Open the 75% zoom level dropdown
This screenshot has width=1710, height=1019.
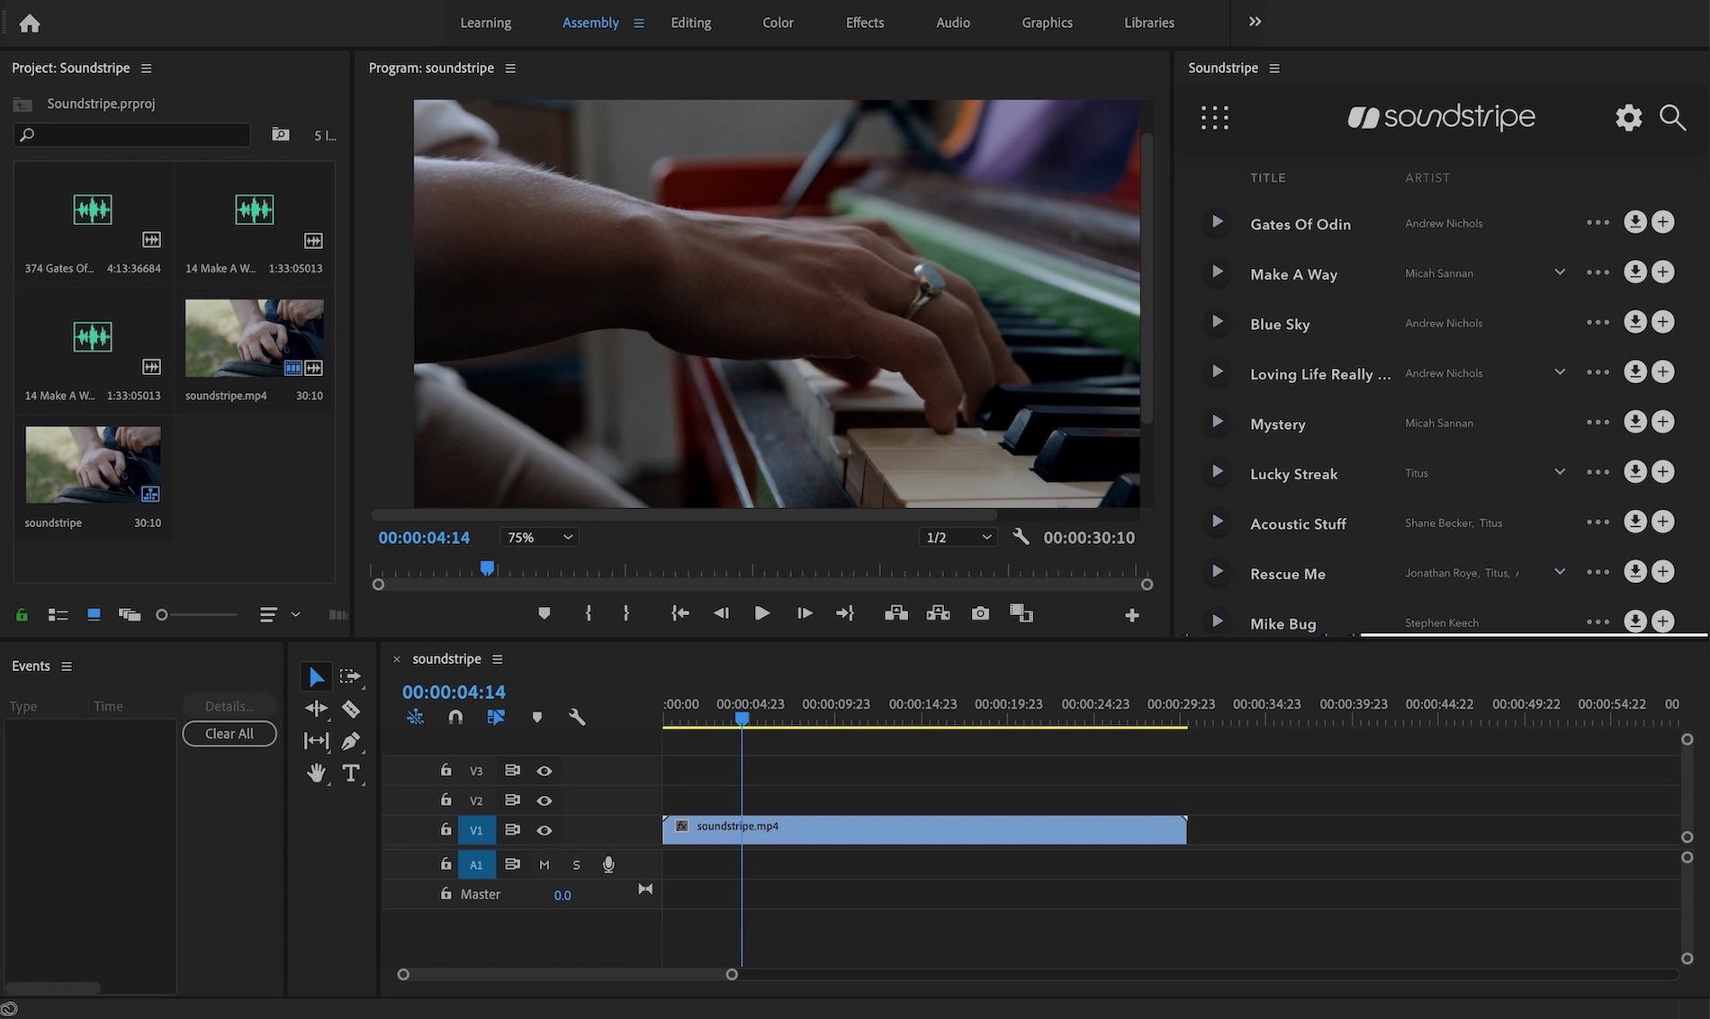point(538,537)
